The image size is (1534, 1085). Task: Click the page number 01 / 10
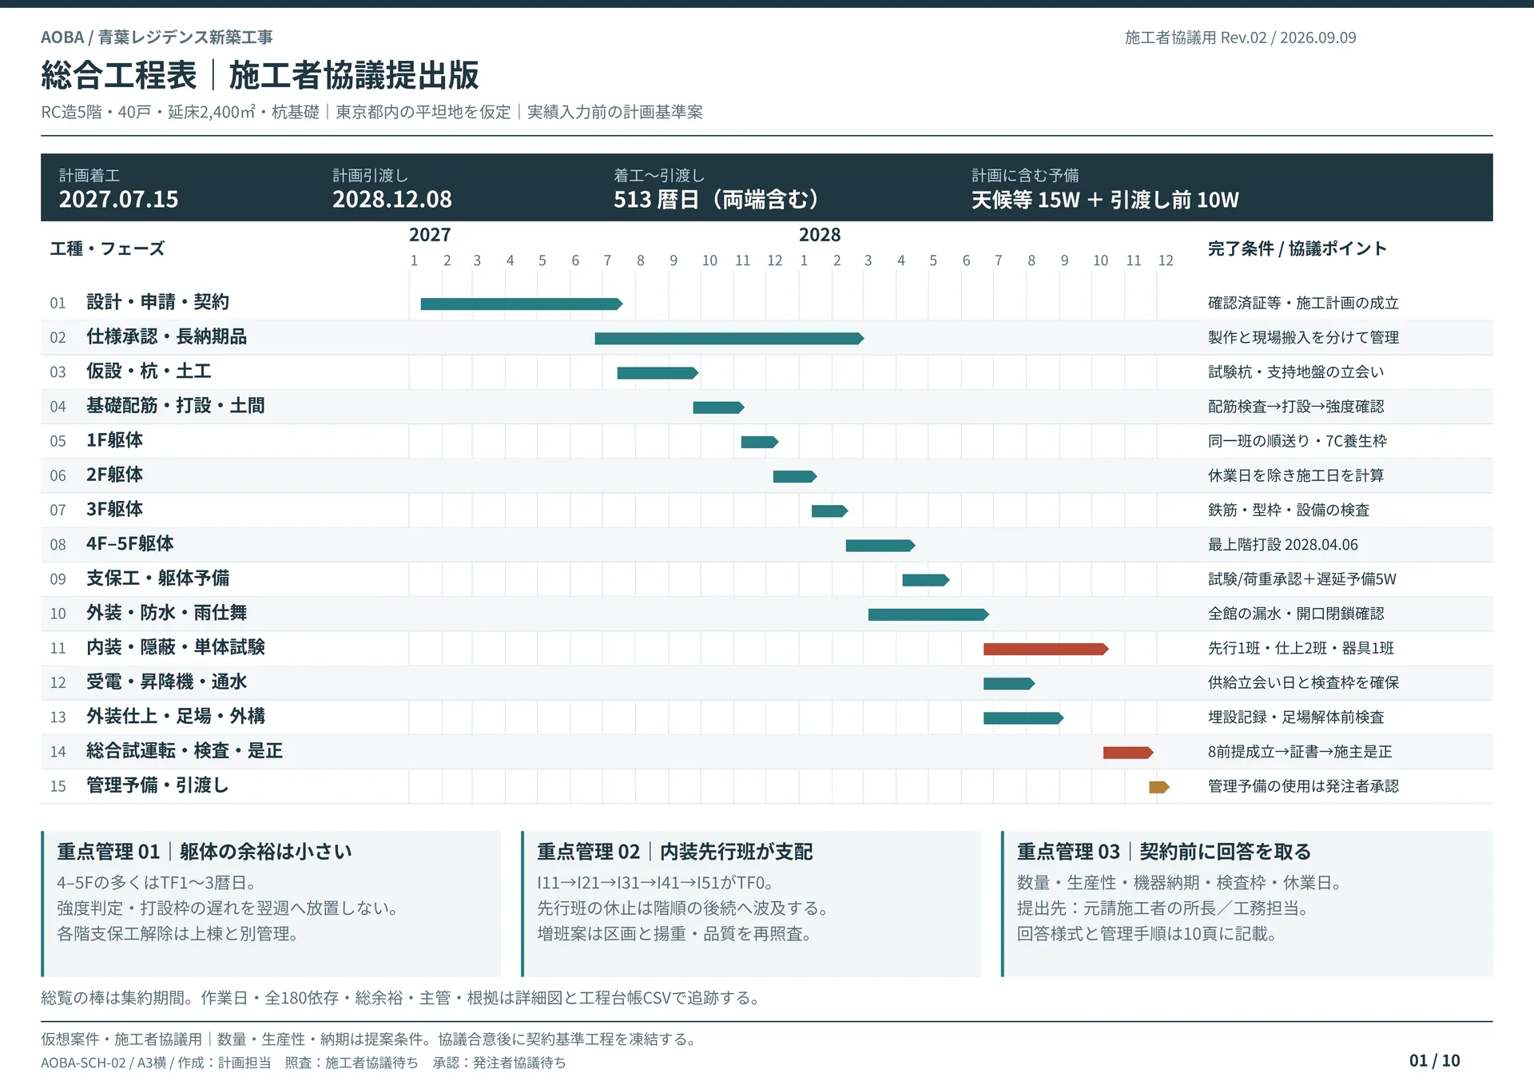click(1434, 1060)
